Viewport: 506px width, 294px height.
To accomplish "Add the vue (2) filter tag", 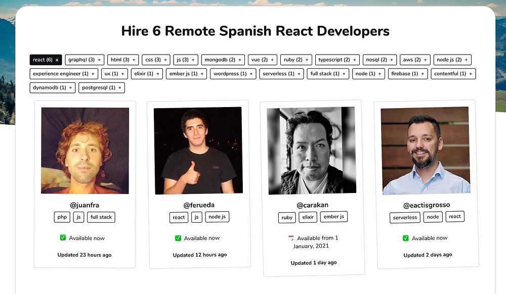I will coord(262,60).
